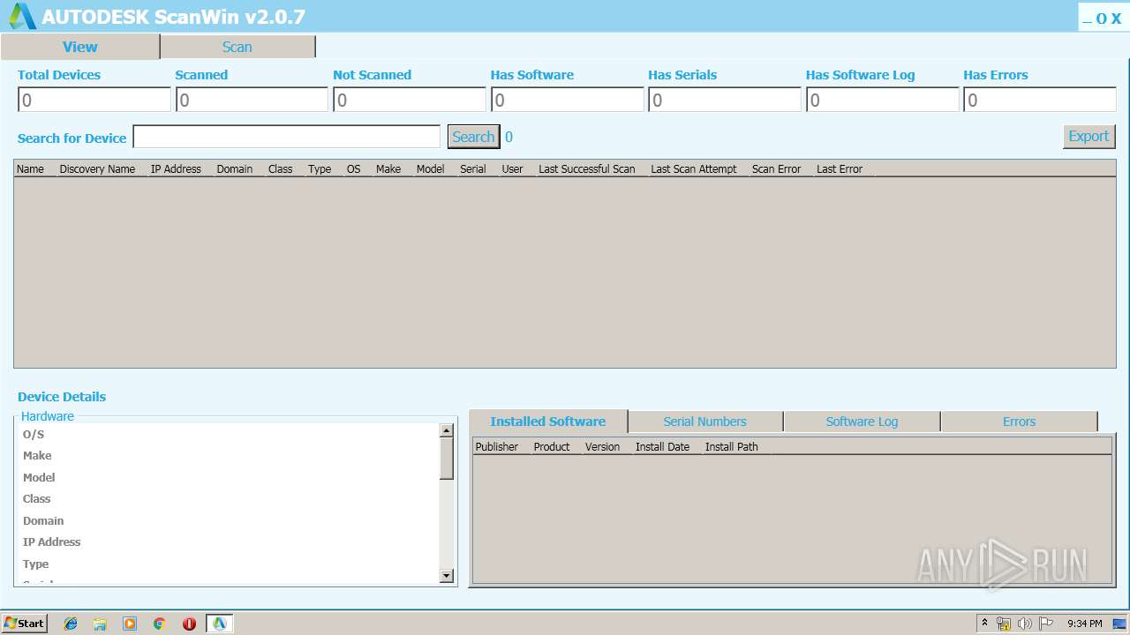Sort device list by OS column
Screen dimensions: 1130x635
[354, 168]
